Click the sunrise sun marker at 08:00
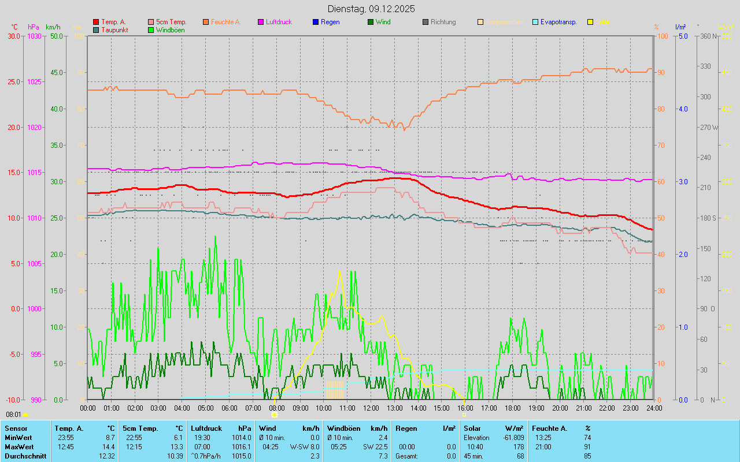Viewport: 740px width, 462px height. point(275,415)
